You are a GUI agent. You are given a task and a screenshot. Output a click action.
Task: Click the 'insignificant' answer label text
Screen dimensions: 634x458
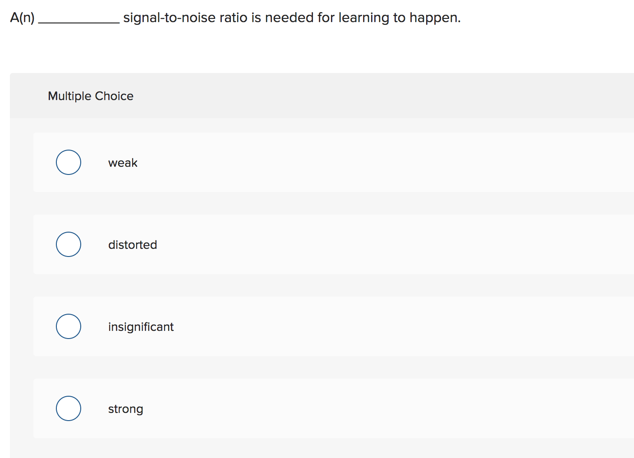point(141,327)
